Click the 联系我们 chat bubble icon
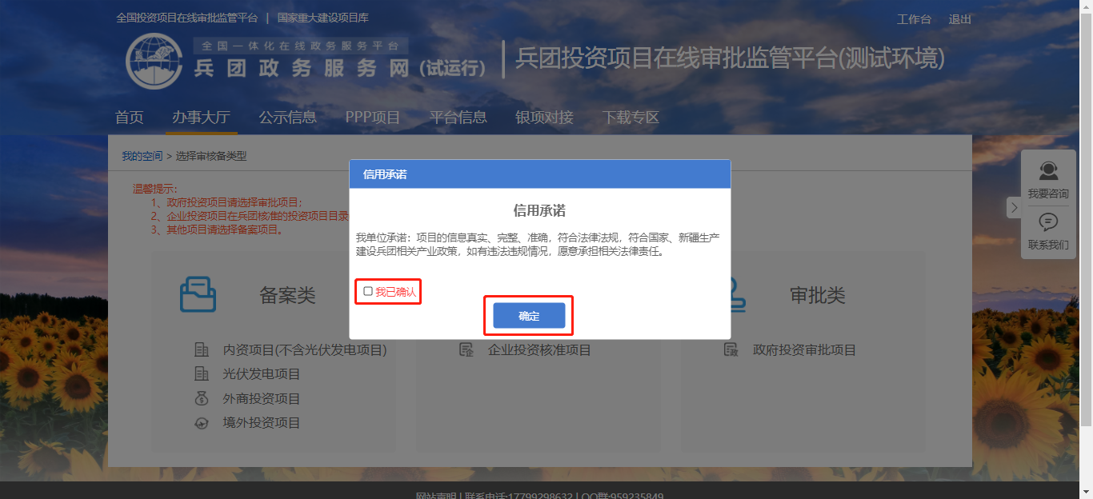Screen dimensions: 1093x499 1048,222
